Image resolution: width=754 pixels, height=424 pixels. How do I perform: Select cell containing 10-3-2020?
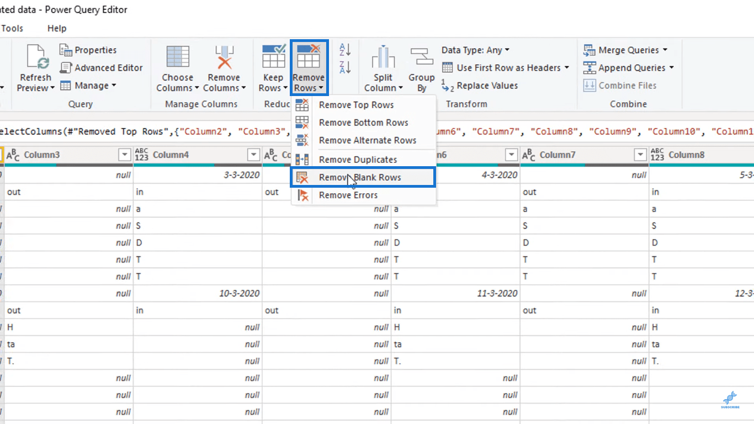tap(198, 293)
